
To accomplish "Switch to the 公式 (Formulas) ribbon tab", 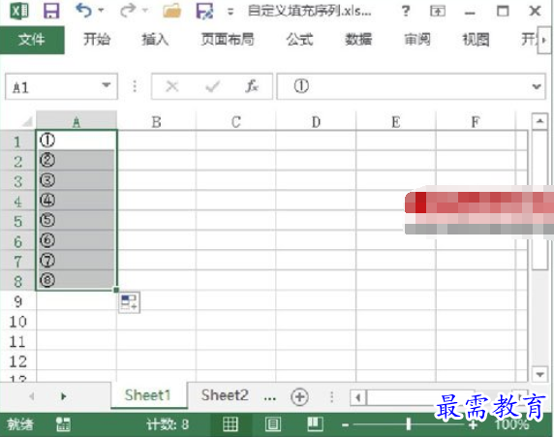I will (x=299, y=40).
